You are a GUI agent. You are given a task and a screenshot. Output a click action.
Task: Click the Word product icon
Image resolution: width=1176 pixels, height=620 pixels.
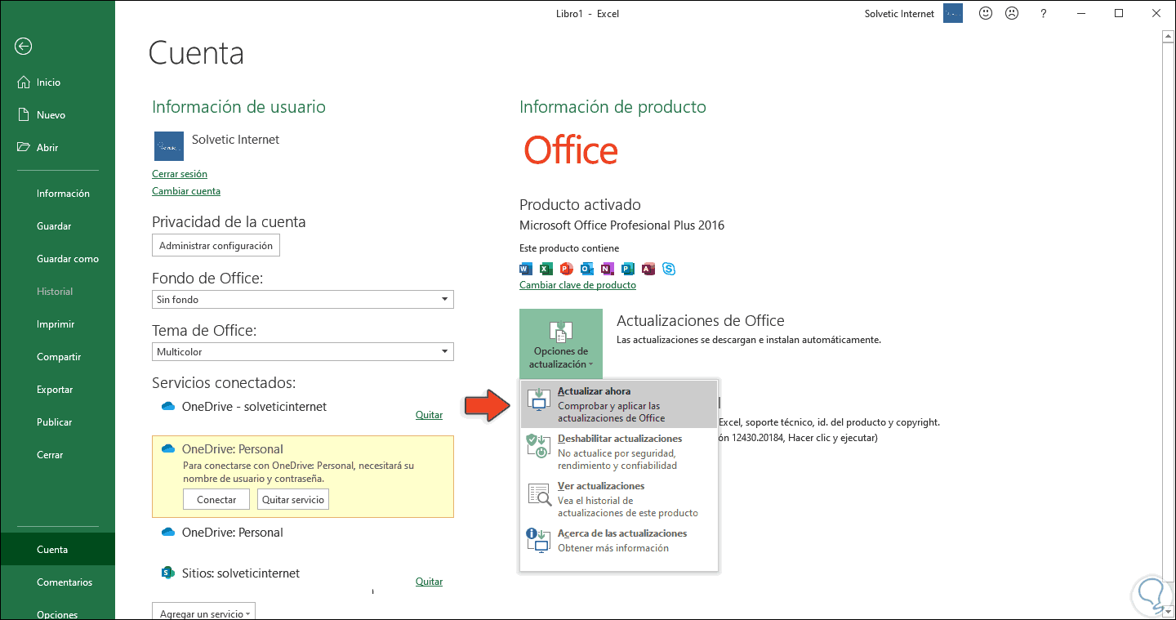point(526,269)
